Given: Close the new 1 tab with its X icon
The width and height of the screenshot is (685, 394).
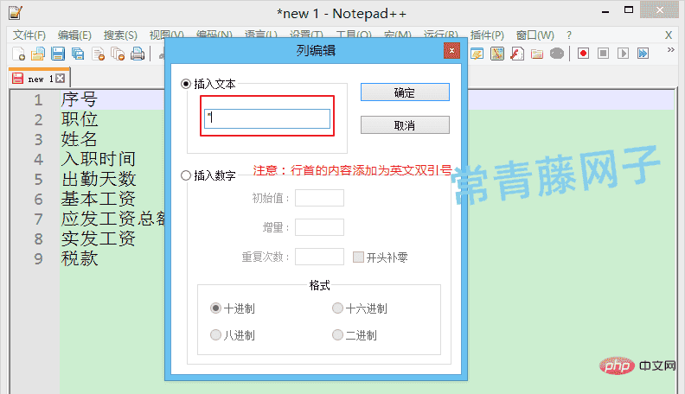Looking at the screenshot, I should 61,79.
